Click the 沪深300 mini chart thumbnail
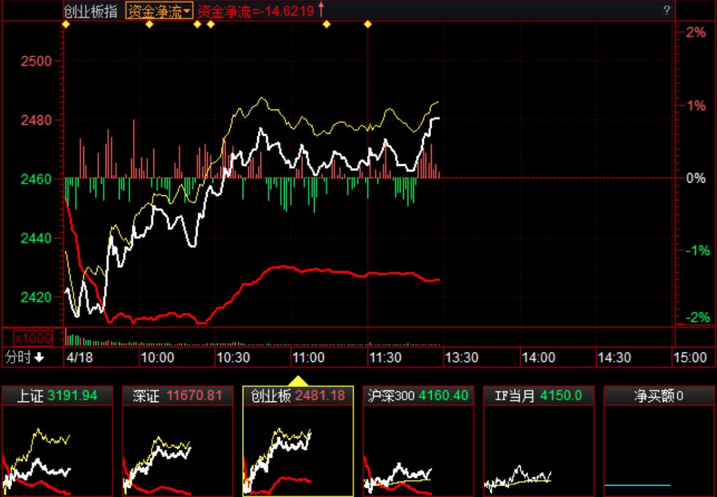Viewport: 717px width, 497px height. pos(418,451)
